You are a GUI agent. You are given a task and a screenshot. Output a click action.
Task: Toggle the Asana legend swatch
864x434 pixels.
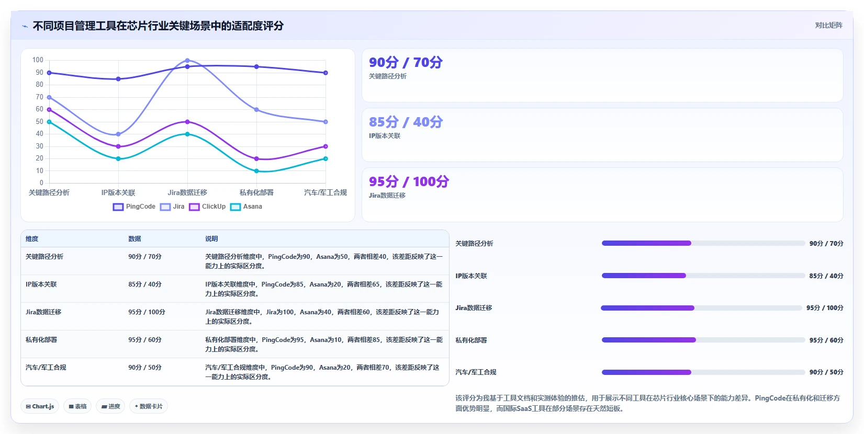pos(235,207)
